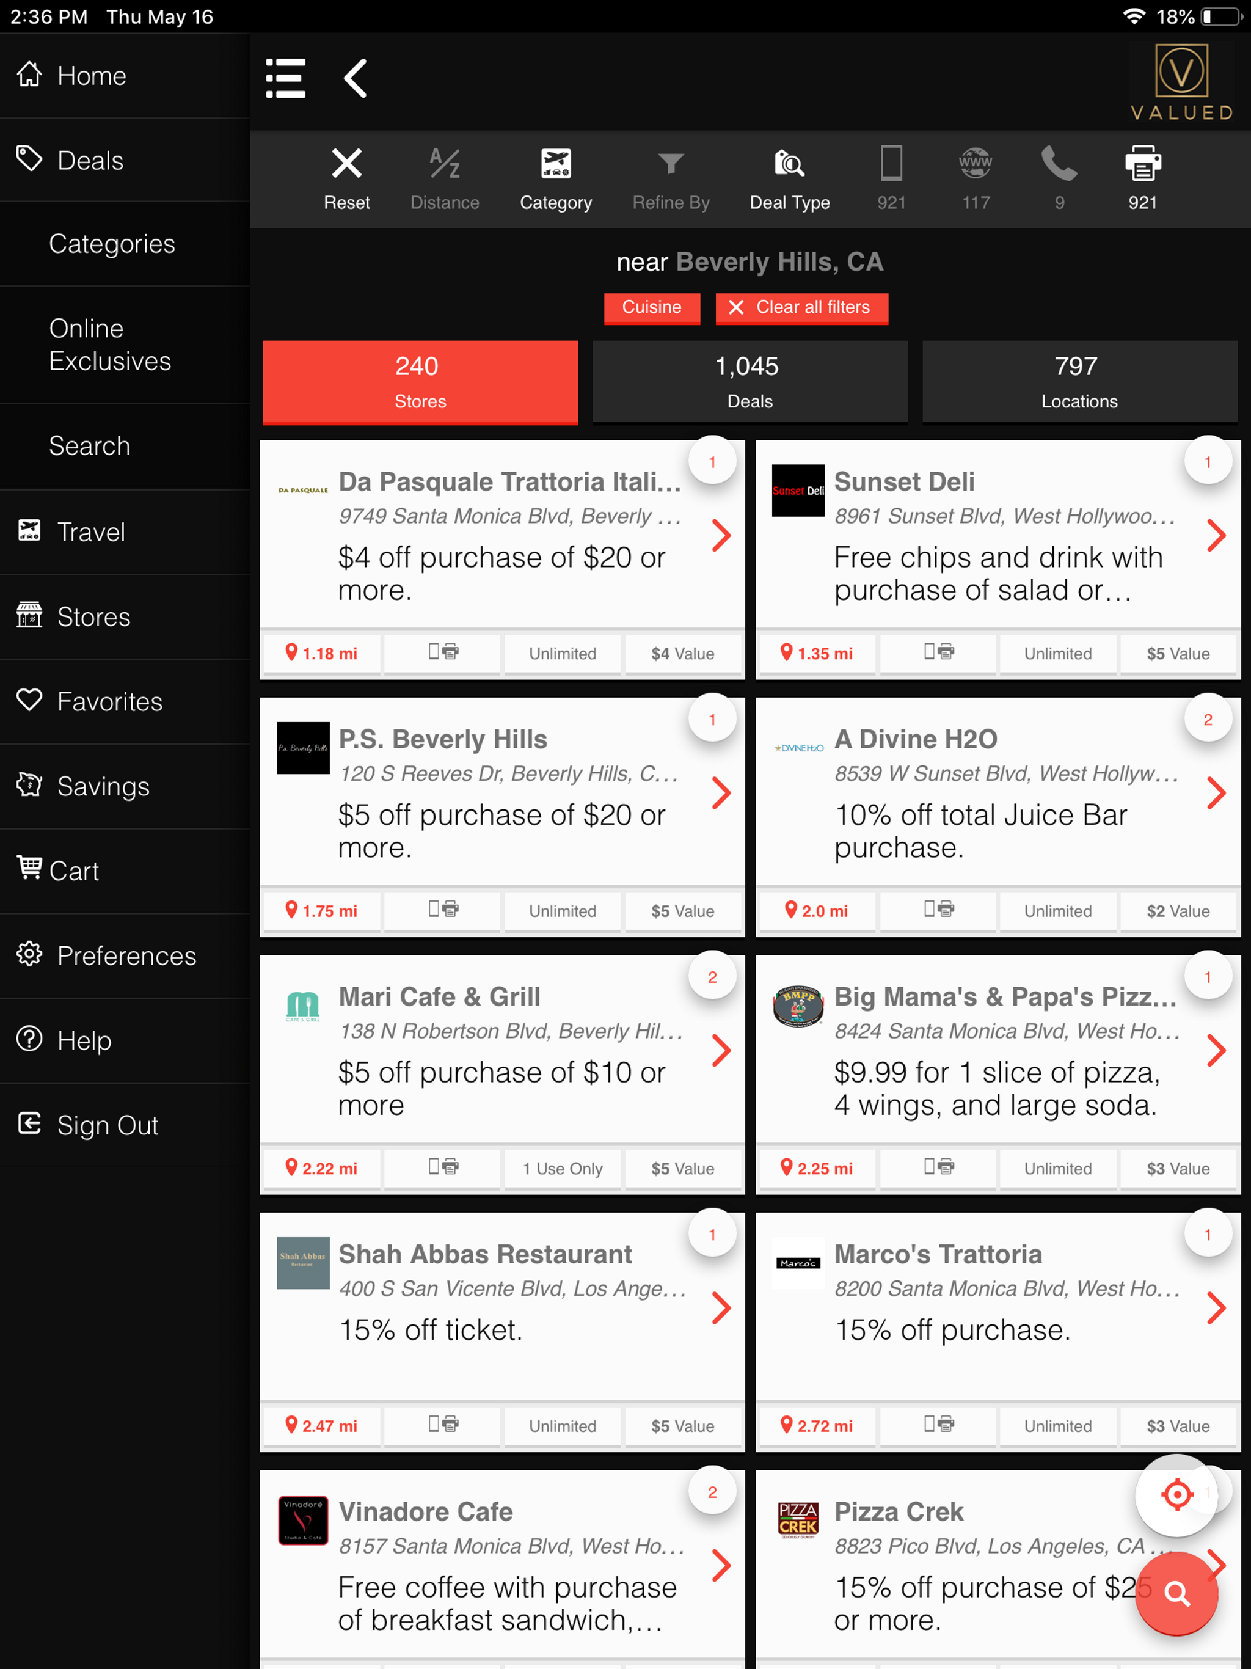Open Help in the sidebar
This screenshot has height=1669, width=1251.
pyautogui.click(x=125, y=1040)
